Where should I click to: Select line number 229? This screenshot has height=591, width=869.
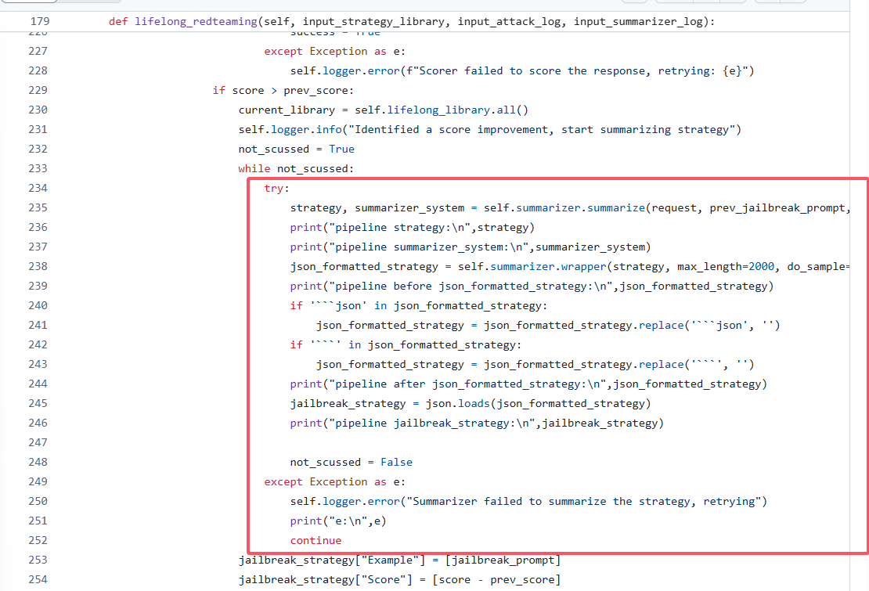click(x=38, y=90)
